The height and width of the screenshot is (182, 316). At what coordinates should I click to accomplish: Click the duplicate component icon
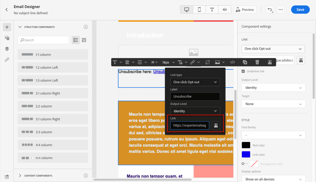tap(245, 62)
